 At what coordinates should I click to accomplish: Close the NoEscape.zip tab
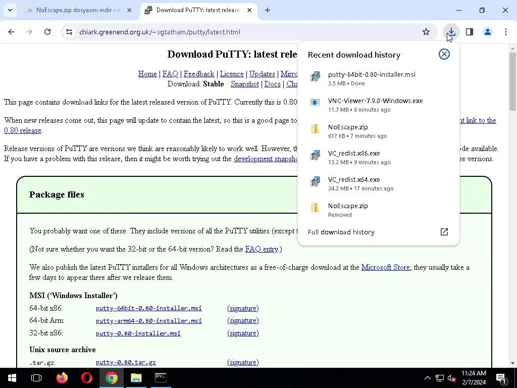[x=129, y=10]
